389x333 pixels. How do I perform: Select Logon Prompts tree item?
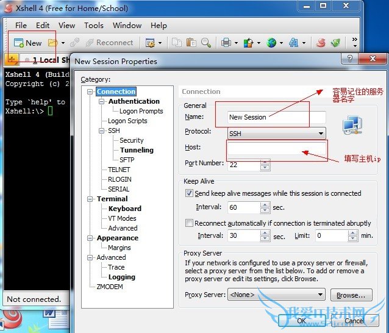click(141, 111)
